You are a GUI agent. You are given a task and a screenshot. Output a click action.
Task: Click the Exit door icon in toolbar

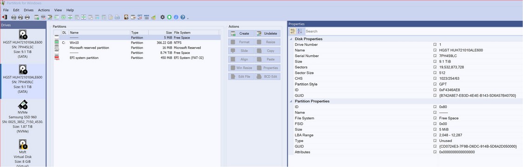point(4,17)
